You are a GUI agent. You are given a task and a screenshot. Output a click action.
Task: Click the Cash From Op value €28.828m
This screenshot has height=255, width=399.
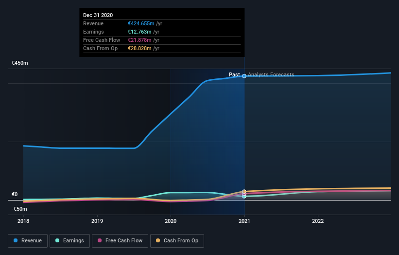click(x=139, y=48)
